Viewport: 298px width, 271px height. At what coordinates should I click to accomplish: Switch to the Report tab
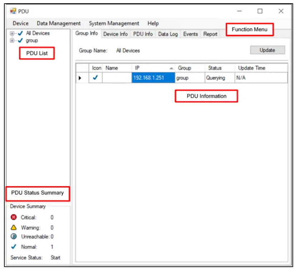[x=210, y=34]
